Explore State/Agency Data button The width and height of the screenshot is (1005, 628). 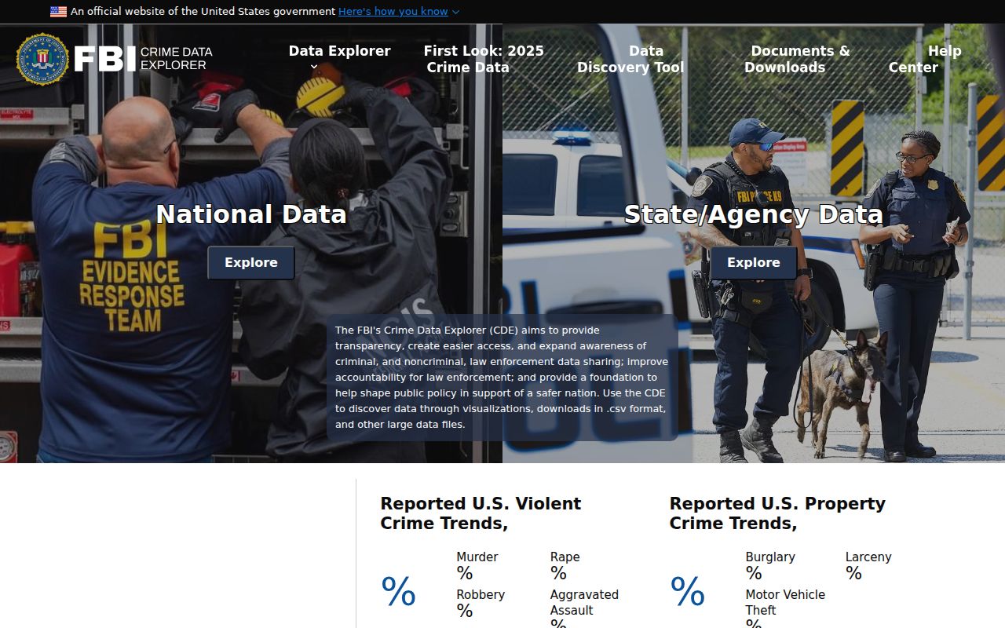coord(754,263)
